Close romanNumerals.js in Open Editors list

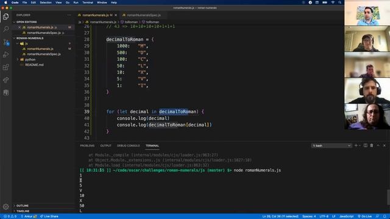19,27
